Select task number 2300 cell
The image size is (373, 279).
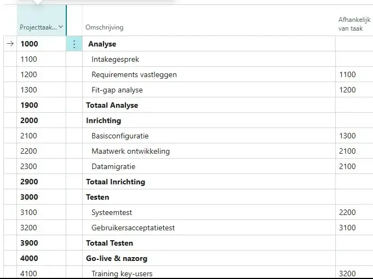coord(42,167)
